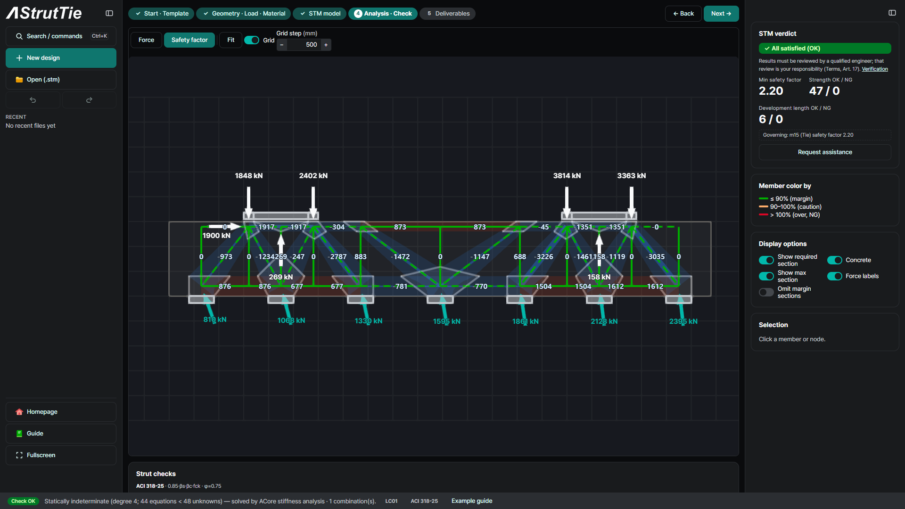Click the 1848 kN load label
Screen dimensions: 905x509
point(249,176)
